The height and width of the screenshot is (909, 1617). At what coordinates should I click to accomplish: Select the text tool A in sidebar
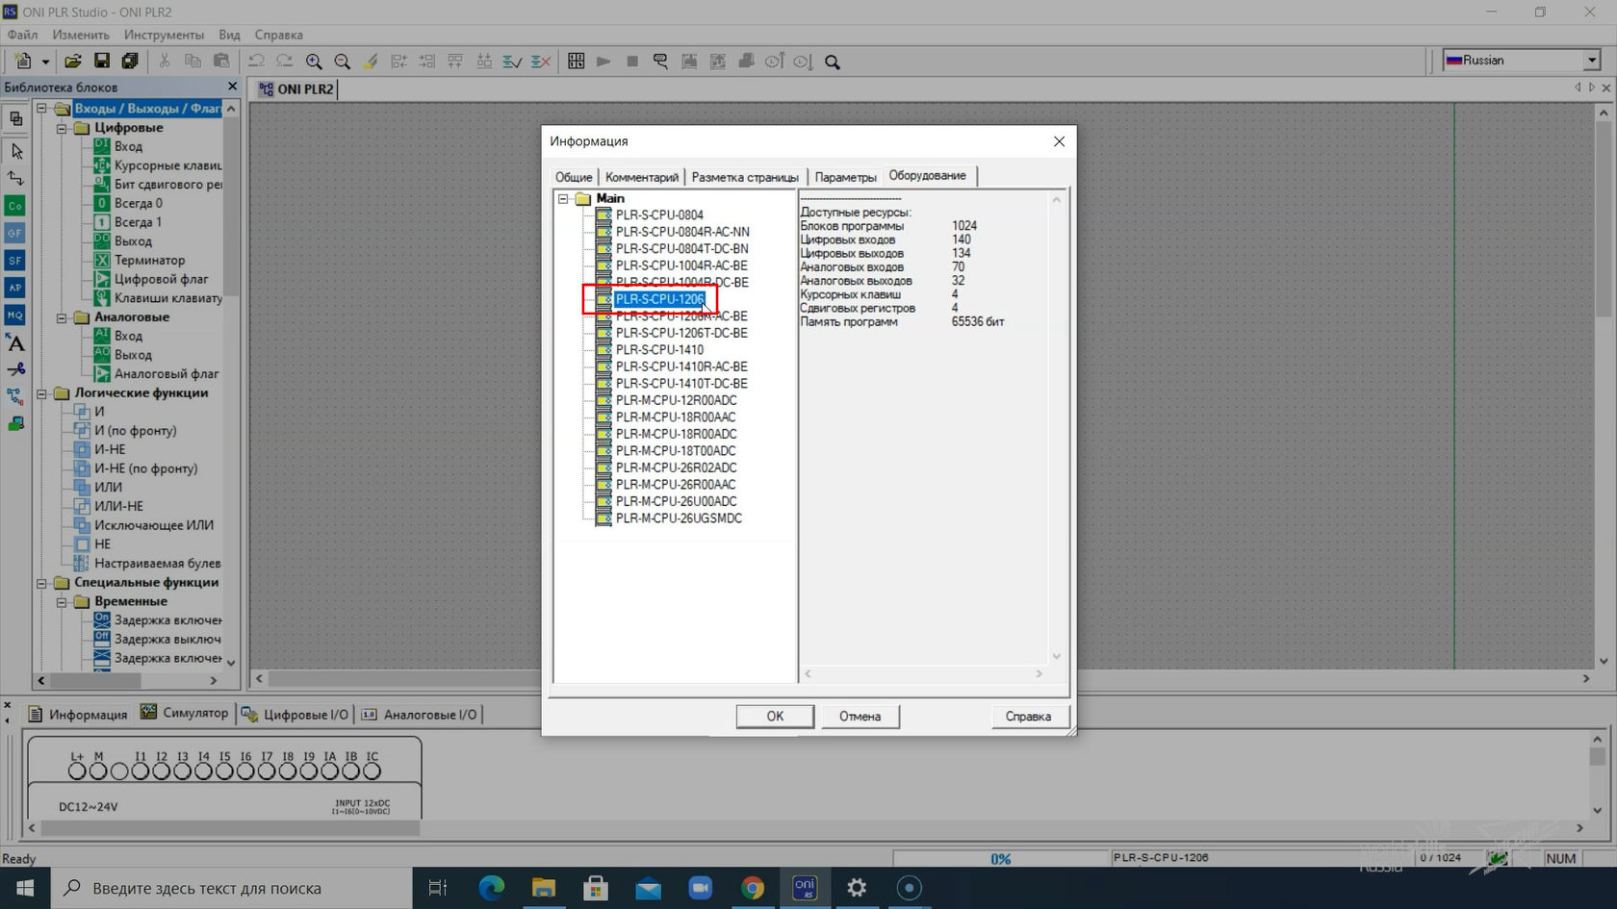coord(15,342)
